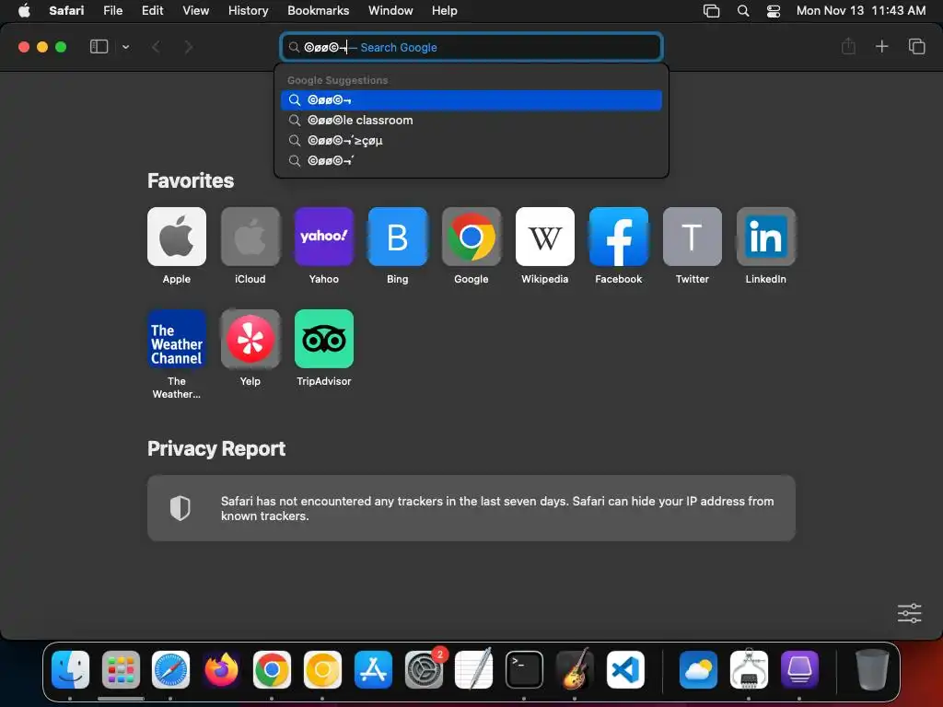The height and width of the screenshot is (707, 943).
Task: Open the LinkedIn favorite tile
Action: pyautogui.click(x=765, y=237)
